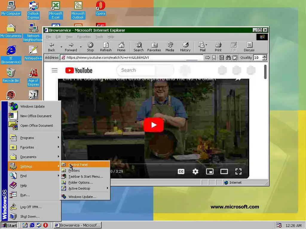Screen dimensions: 306x229
Task: Switch video to theater mode
Action: (x=224, y=171)
